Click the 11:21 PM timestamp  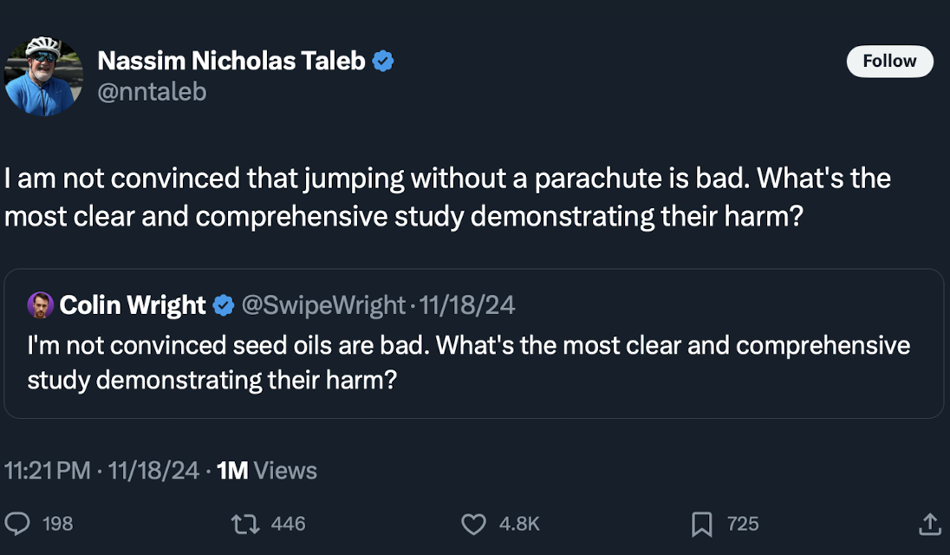[48, 471]
